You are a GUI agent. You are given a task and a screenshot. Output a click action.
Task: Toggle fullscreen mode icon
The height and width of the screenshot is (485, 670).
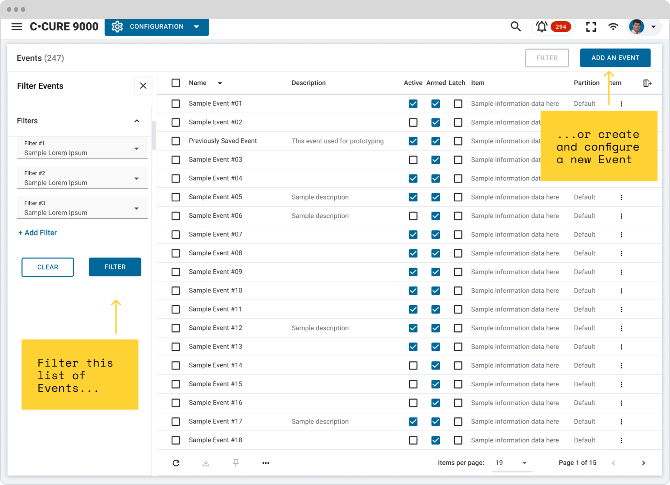coord(591,27)
